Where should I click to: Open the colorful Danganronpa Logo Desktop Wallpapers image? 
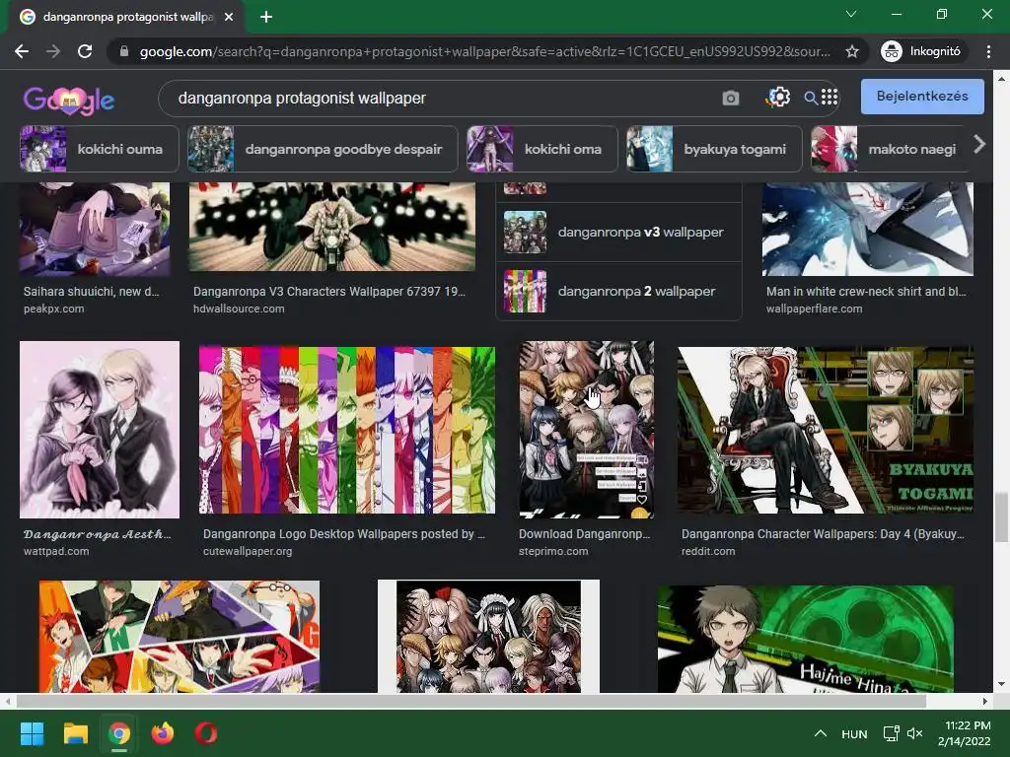point(346,430)
